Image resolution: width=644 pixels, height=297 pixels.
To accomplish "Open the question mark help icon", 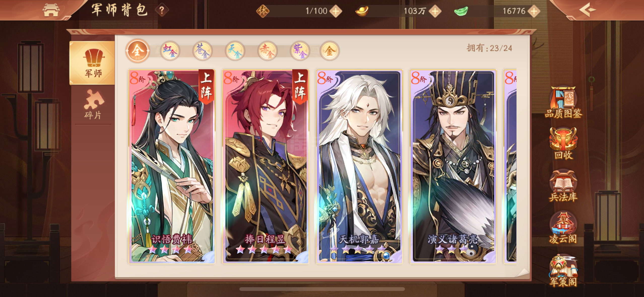I will pyautogui.click(x=162, y=10).
